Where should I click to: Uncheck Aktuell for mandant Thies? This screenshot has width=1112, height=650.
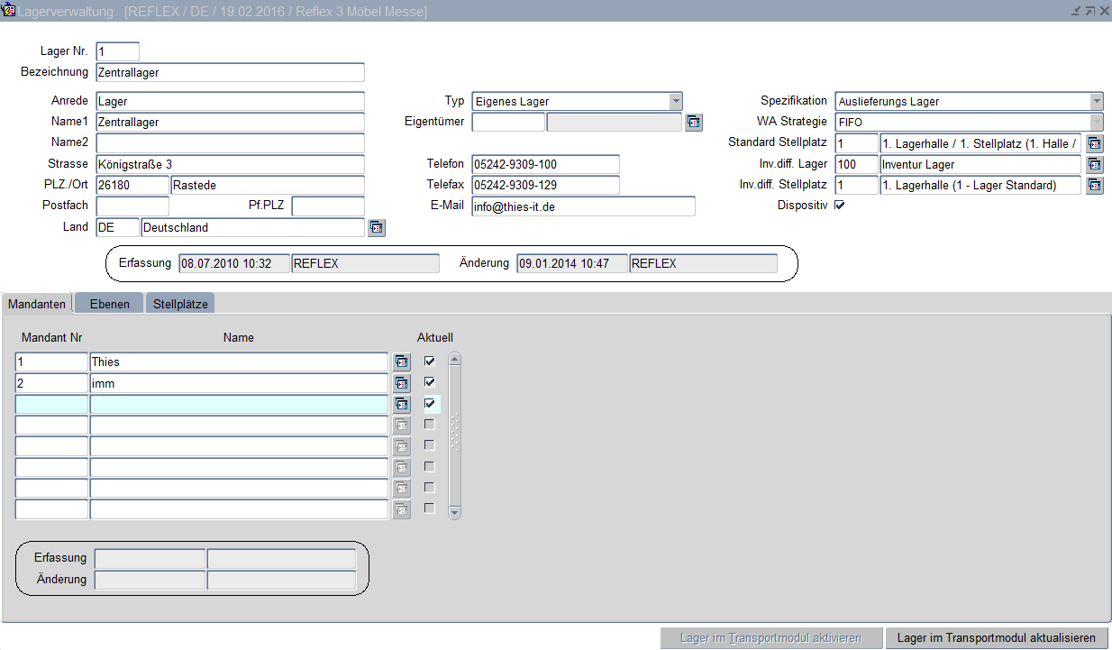coord(430,362)
